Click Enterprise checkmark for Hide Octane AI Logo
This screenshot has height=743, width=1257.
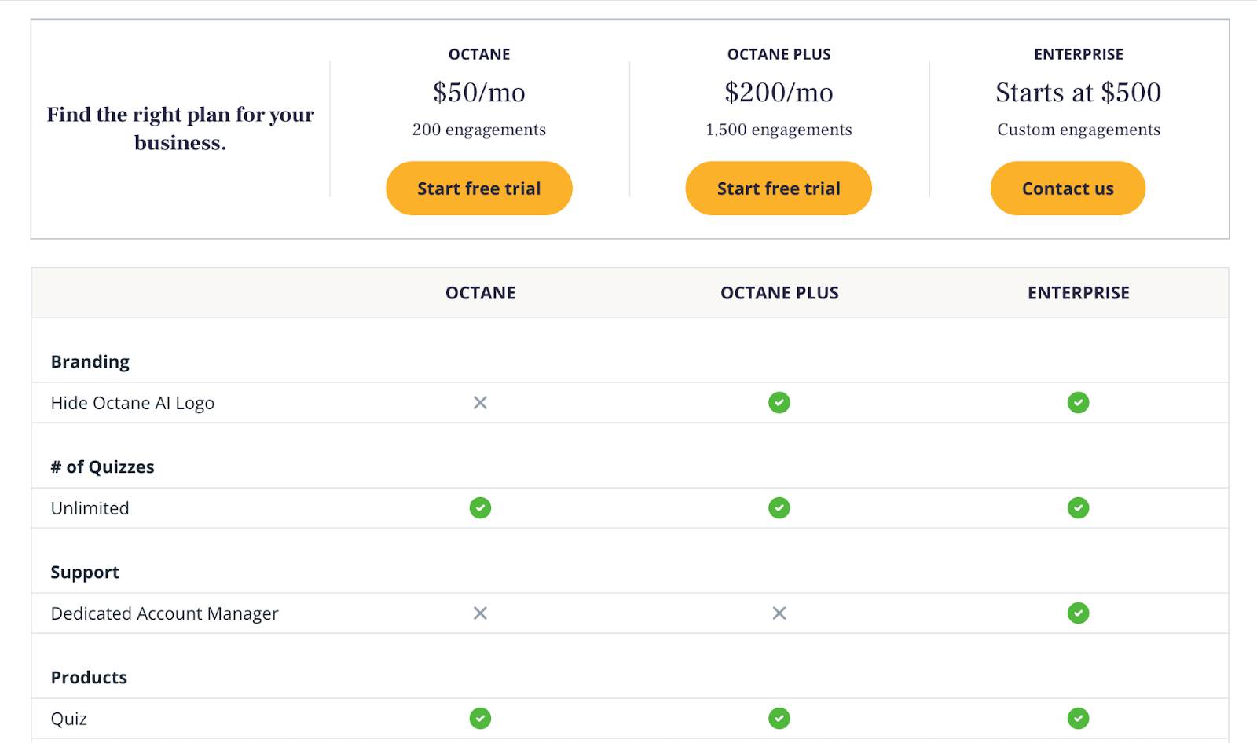pos(1078,403)
